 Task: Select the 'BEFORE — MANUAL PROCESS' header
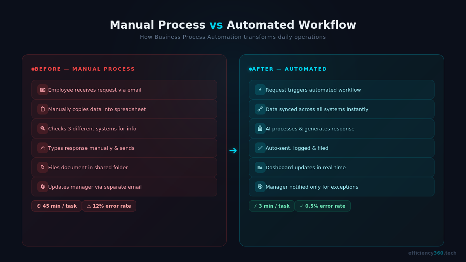tap(83, 69)
